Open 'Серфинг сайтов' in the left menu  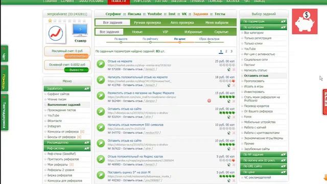(58, 94)
